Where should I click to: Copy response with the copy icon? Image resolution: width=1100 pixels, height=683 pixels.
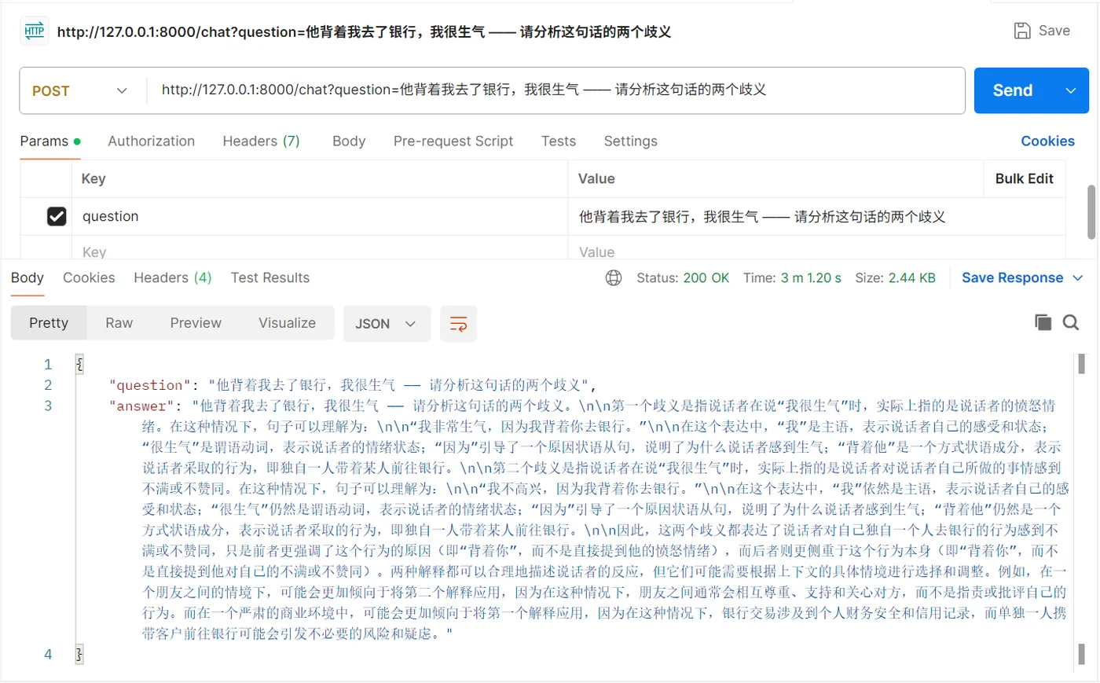1043,322
